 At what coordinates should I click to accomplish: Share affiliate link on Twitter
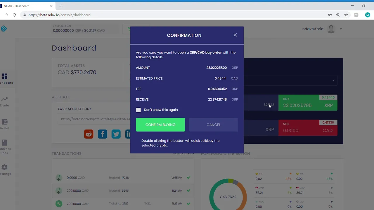tap(116, 134)
